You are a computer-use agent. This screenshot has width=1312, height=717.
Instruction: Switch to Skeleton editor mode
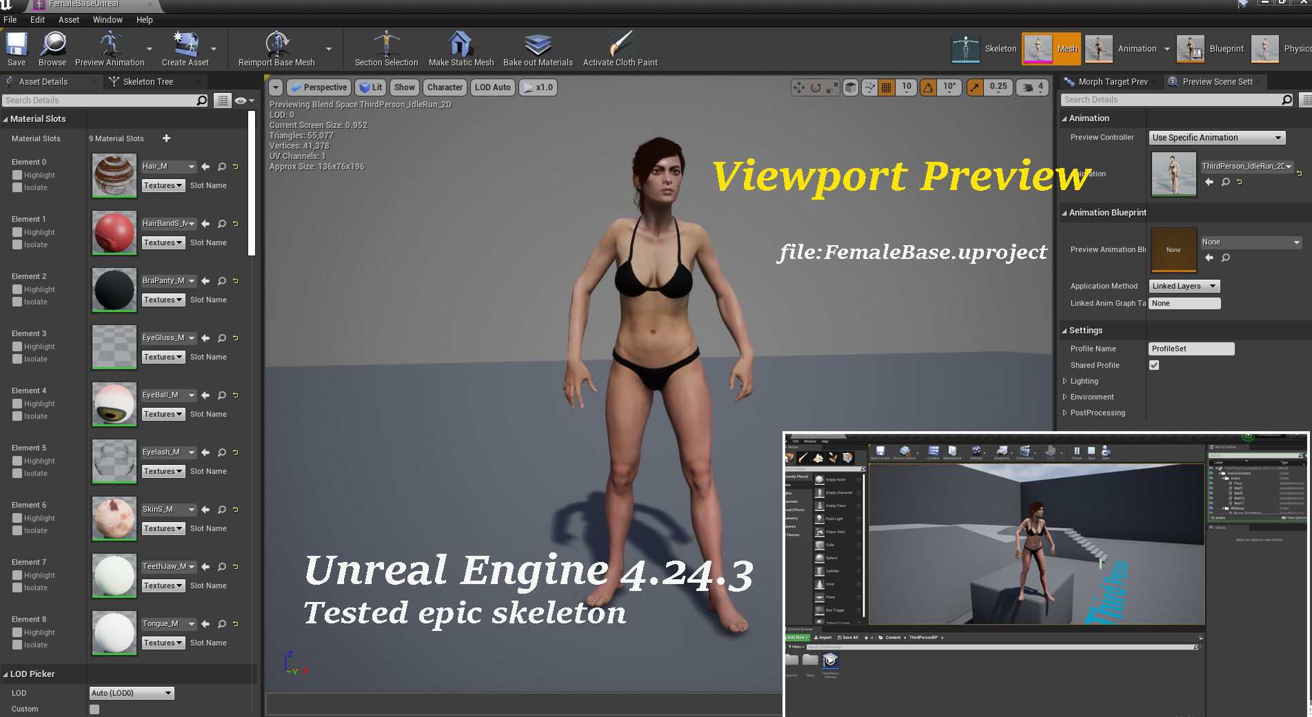pyautogui.click(x=985, y=49)
